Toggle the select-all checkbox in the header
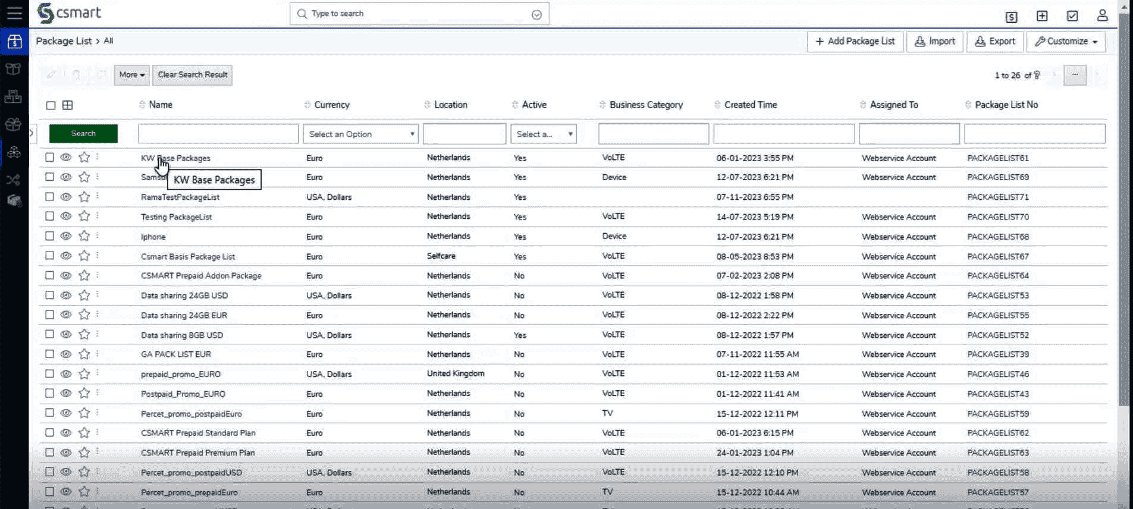The width and height of the screenshot is (1133, 509). (51, 105)
